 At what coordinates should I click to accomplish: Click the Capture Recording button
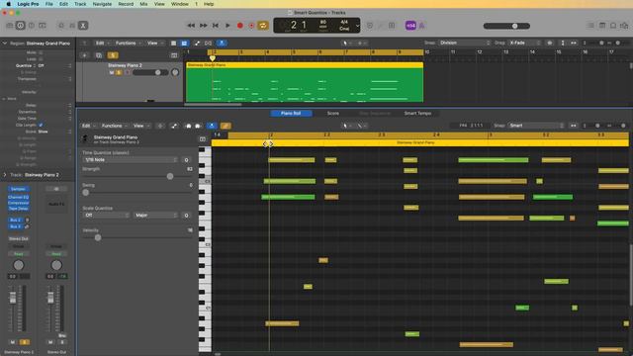pos(251,26)
